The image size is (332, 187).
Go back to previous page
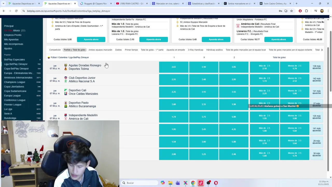(x=4, y=11)
